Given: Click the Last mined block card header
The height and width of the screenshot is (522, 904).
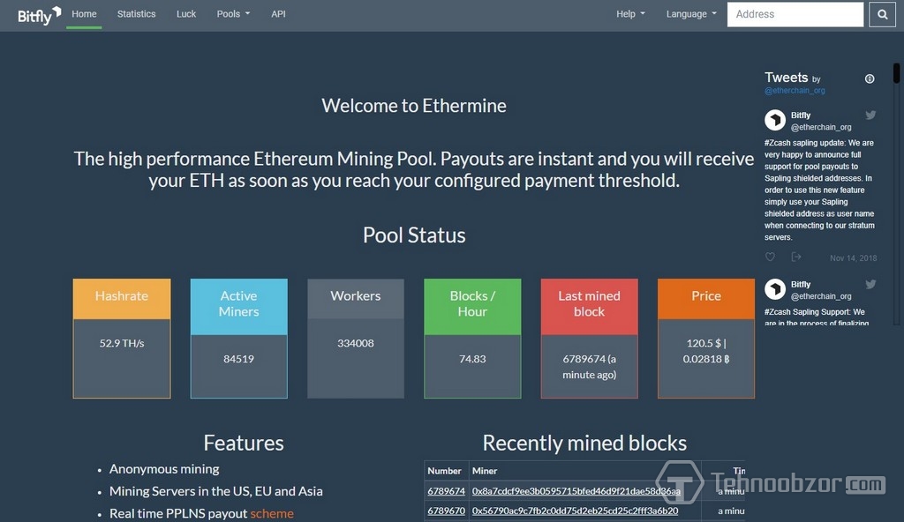Looking at the screenshot, I should point(589,307).
